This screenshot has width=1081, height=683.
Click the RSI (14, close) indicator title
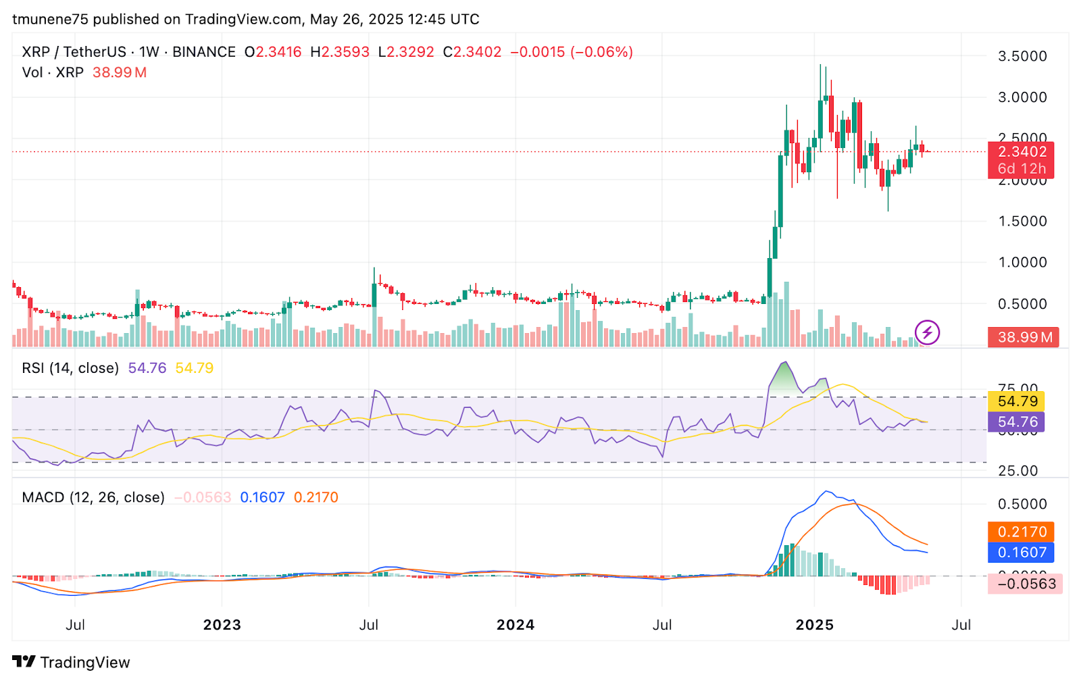pyautogui.click(x=70, y=368)
